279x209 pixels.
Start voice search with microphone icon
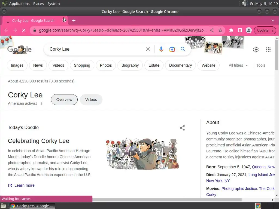point(161,49)
